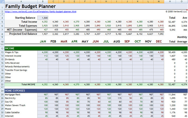
Task: Select the Phone row label
Action: click(x=8, y=109)
